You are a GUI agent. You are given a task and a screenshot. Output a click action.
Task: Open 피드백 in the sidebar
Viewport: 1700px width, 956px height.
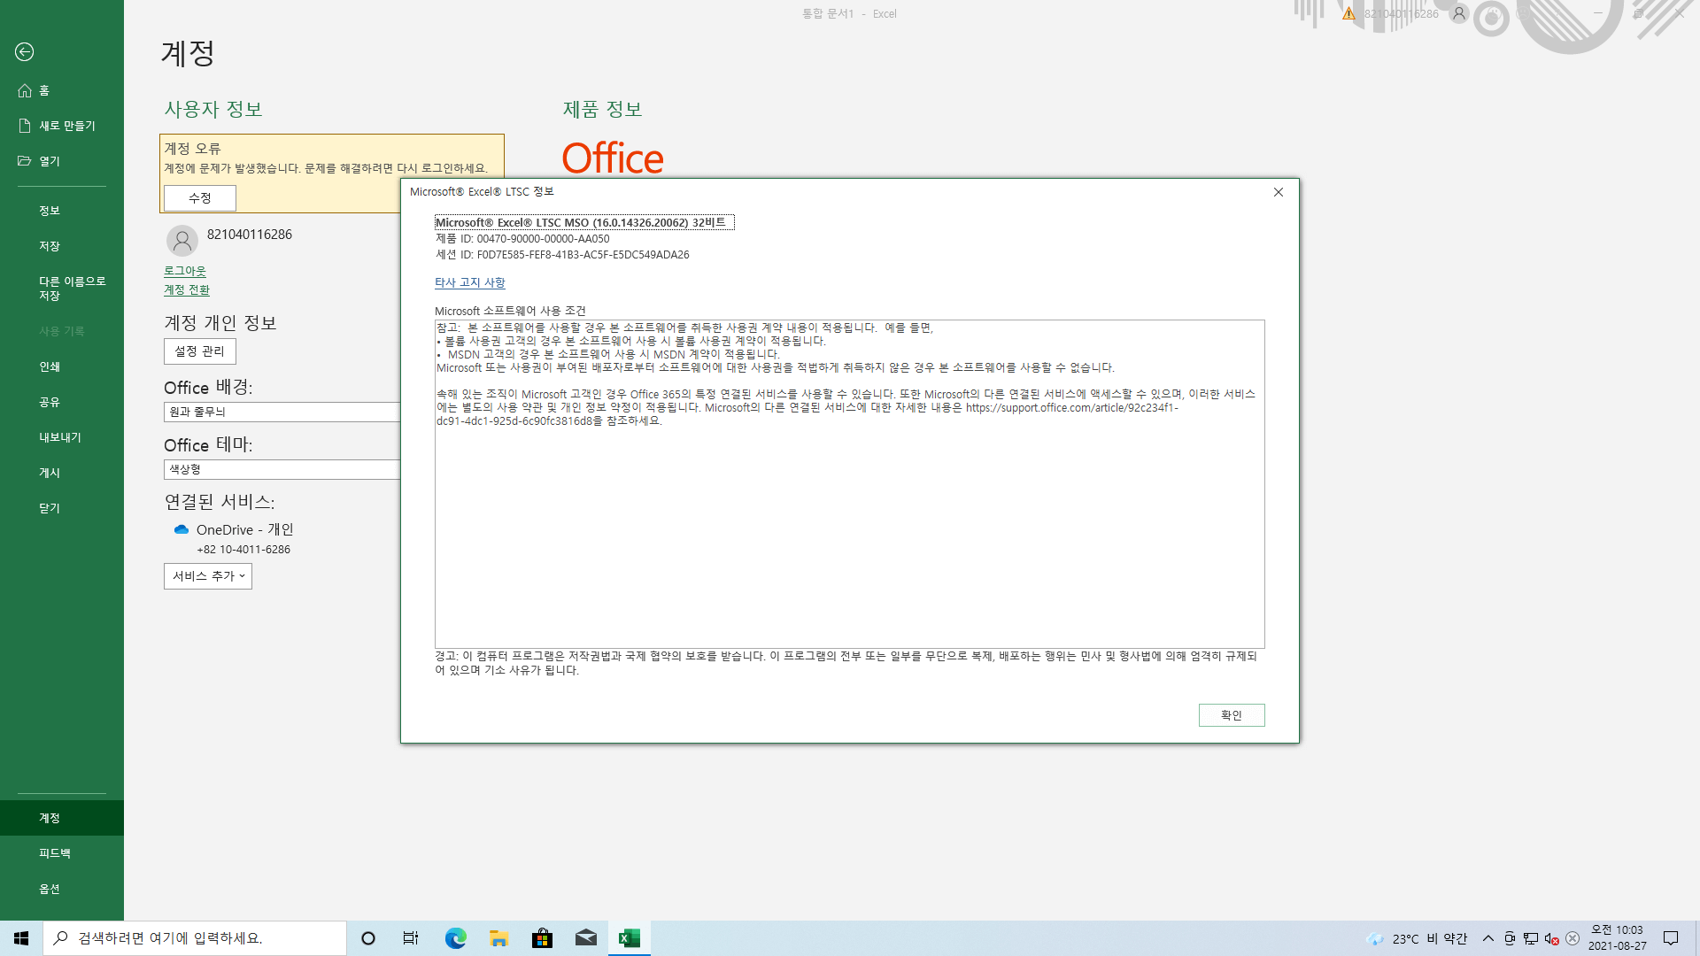(x=62, y=853)
